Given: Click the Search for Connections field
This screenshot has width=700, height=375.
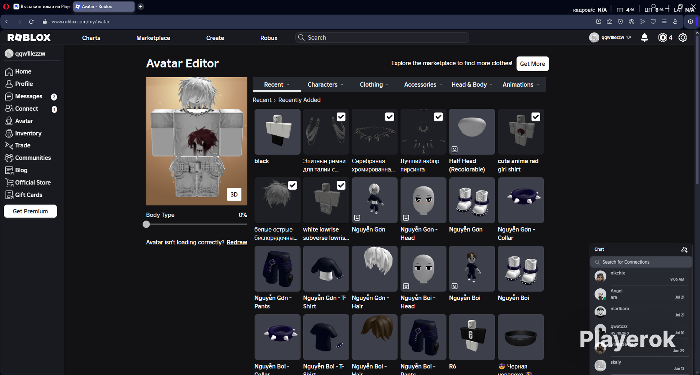Looking at the screenshot, I should coord(641,262).
